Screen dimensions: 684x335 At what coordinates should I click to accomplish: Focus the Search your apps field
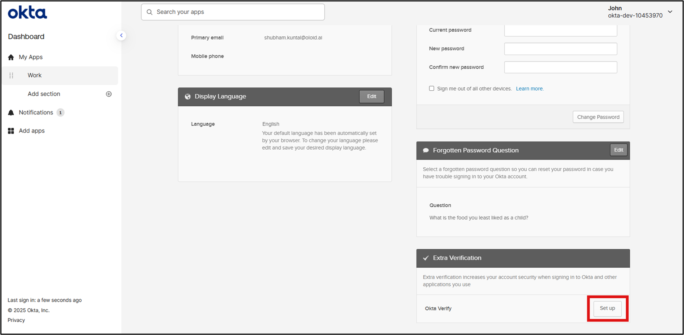(233, 12)
